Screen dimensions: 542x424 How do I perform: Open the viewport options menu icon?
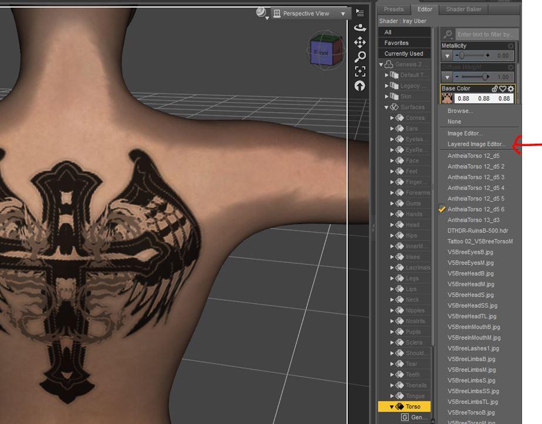click(x=360, y=13)
